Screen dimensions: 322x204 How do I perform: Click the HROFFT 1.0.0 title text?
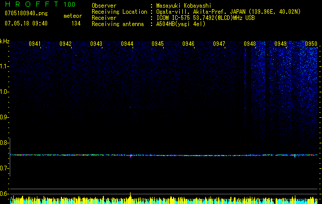40,4
